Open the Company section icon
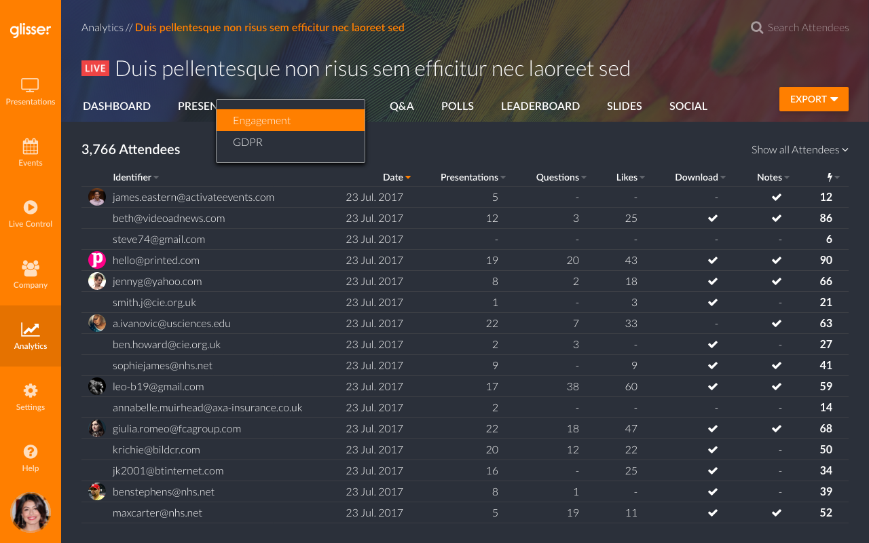This screenshot has width=869, height=543. point(30,269)
